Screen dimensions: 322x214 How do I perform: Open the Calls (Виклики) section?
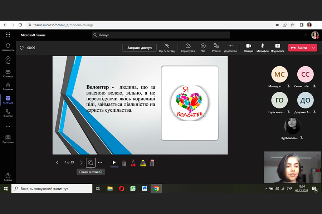click(x=8, y=113)
